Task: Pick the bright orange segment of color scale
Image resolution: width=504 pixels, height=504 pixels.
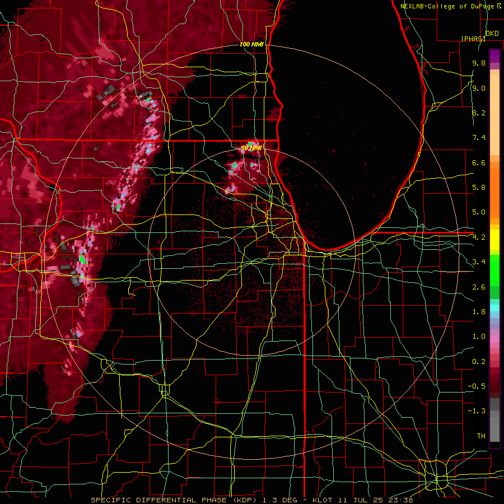Action: tap(494, 193)
